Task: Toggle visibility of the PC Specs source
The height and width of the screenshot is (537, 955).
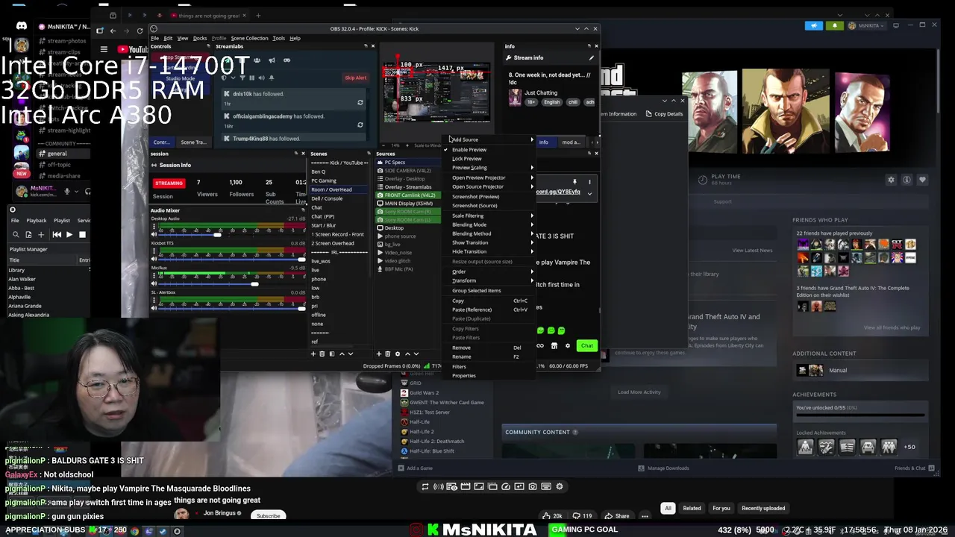Action: tap(380, 163)
